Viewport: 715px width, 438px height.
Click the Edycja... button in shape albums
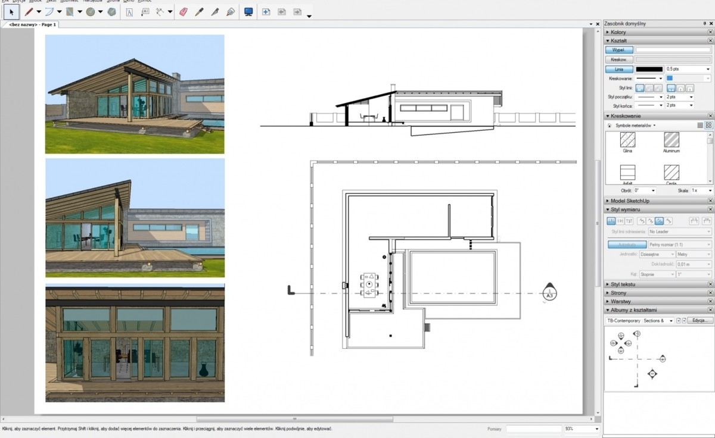click(x=700, y=320)
